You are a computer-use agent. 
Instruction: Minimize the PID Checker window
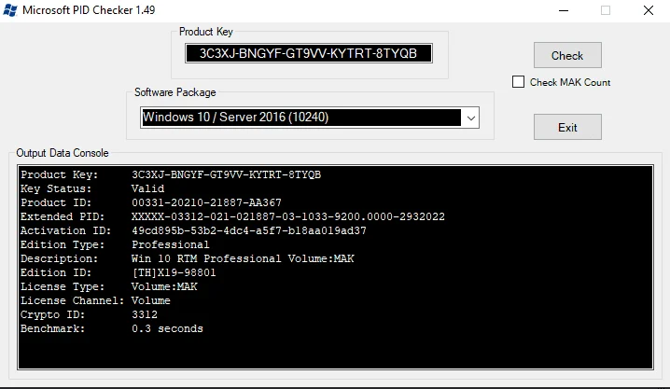564,10
